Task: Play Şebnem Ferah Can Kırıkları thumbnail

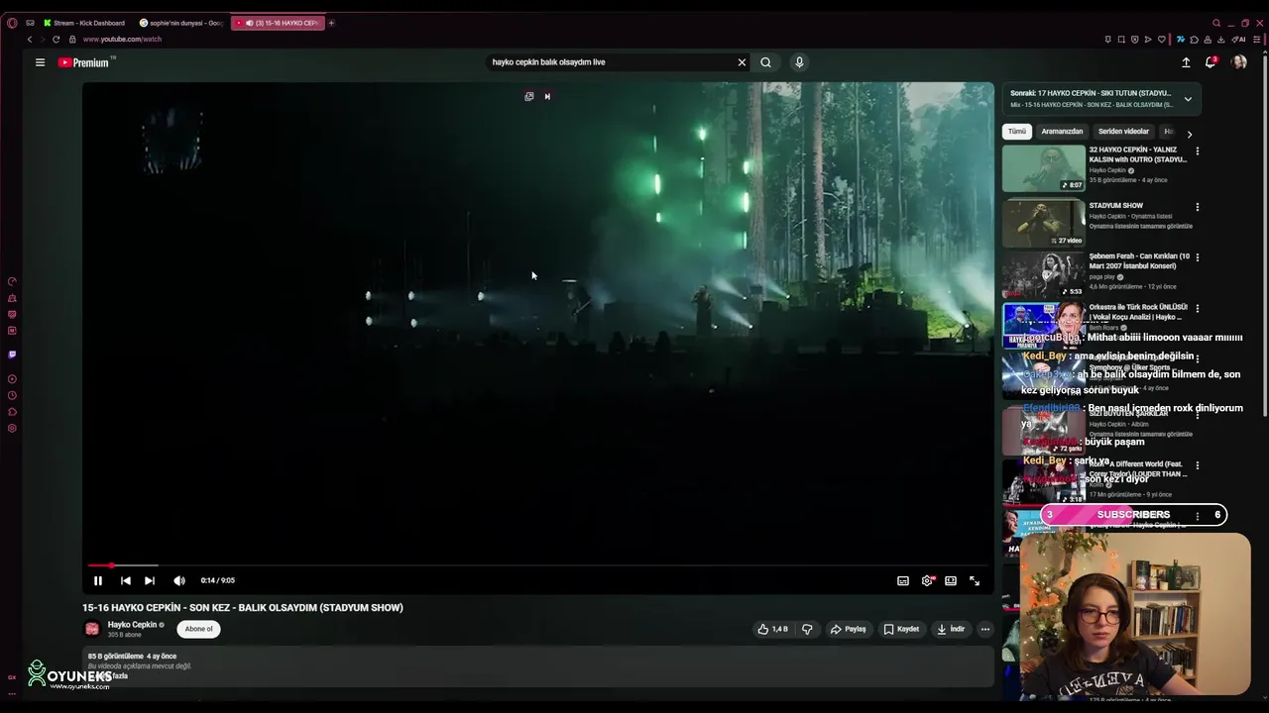Action: 1043,274
